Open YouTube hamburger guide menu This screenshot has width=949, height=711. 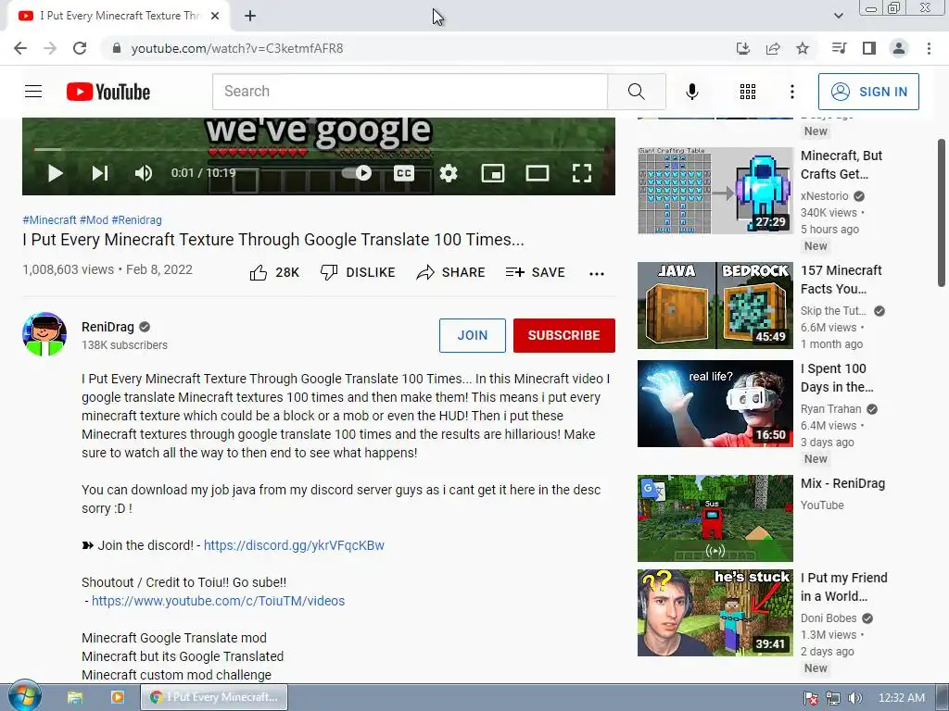click(33, 92)
